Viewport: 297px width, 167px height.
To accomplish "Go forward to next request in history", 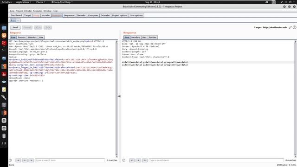I will [x=47, y=27].
